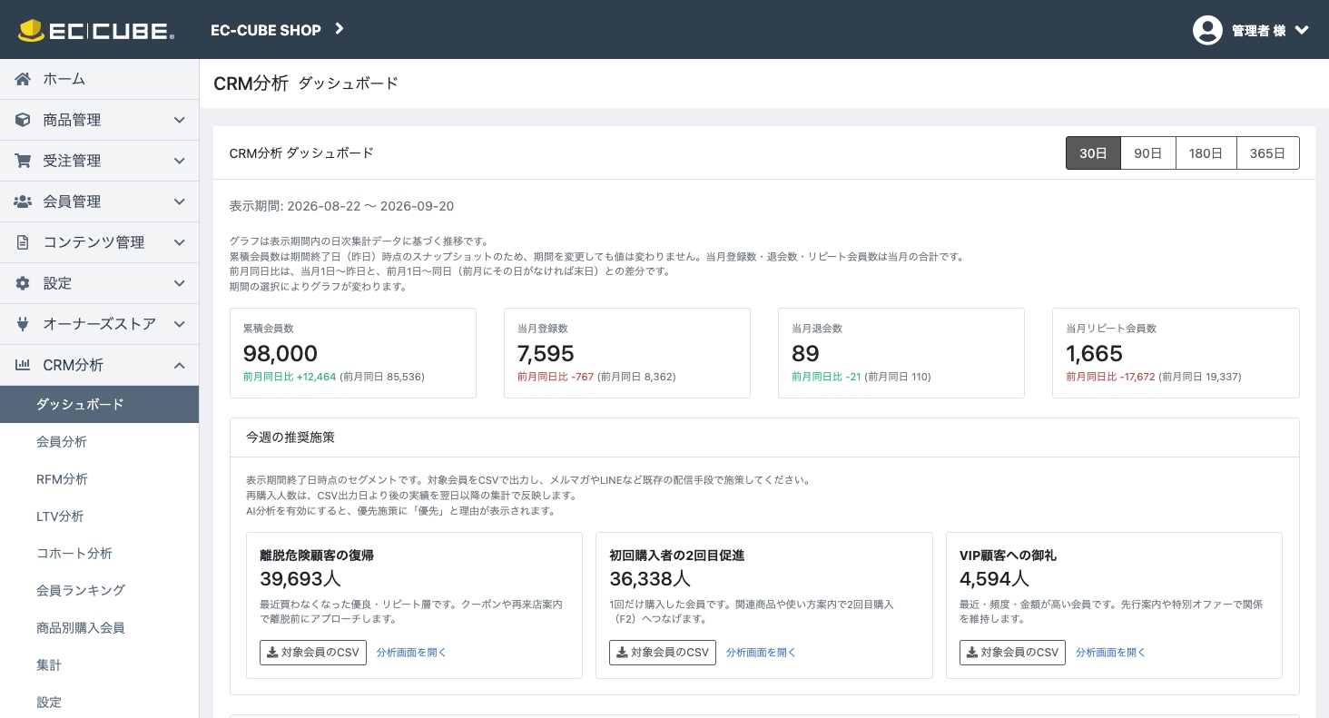Click the オーナーズストア plug icon
Image resolution: width=1329 pixels, height=718 pixels.
(23, 324)
